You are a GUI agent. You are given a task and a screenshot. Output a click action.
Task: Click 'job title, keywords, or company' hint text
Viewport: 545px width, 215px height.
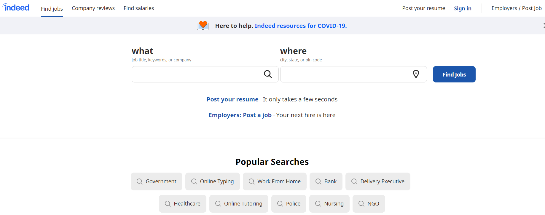point(161,60)
